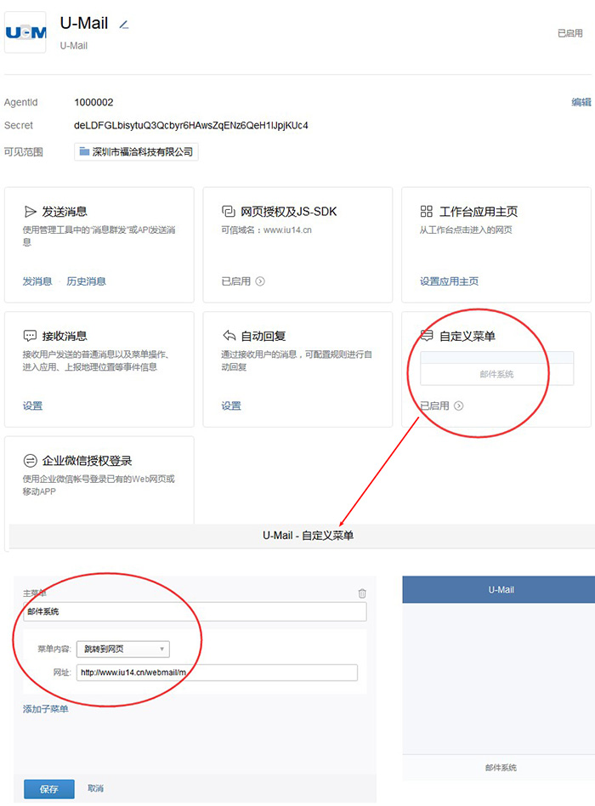Click the 取消 button
Viewport: 595px width, 806px height.
(95, 788)
